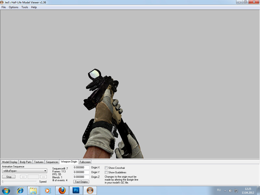This screenshot has width=260, height=195.
Task: Launch Windows Media Player from taskbar
Action: click(x=48, y=190)
